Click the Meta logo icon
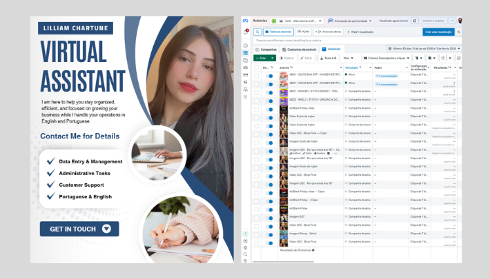This screenshot has width=490, height=279. 246,21
